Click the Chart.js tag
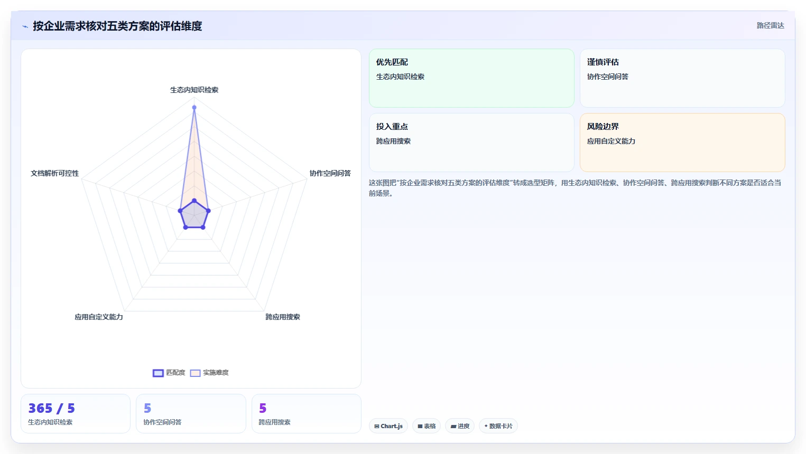Screen dimensions: 806x454 [x=388, y=426]
